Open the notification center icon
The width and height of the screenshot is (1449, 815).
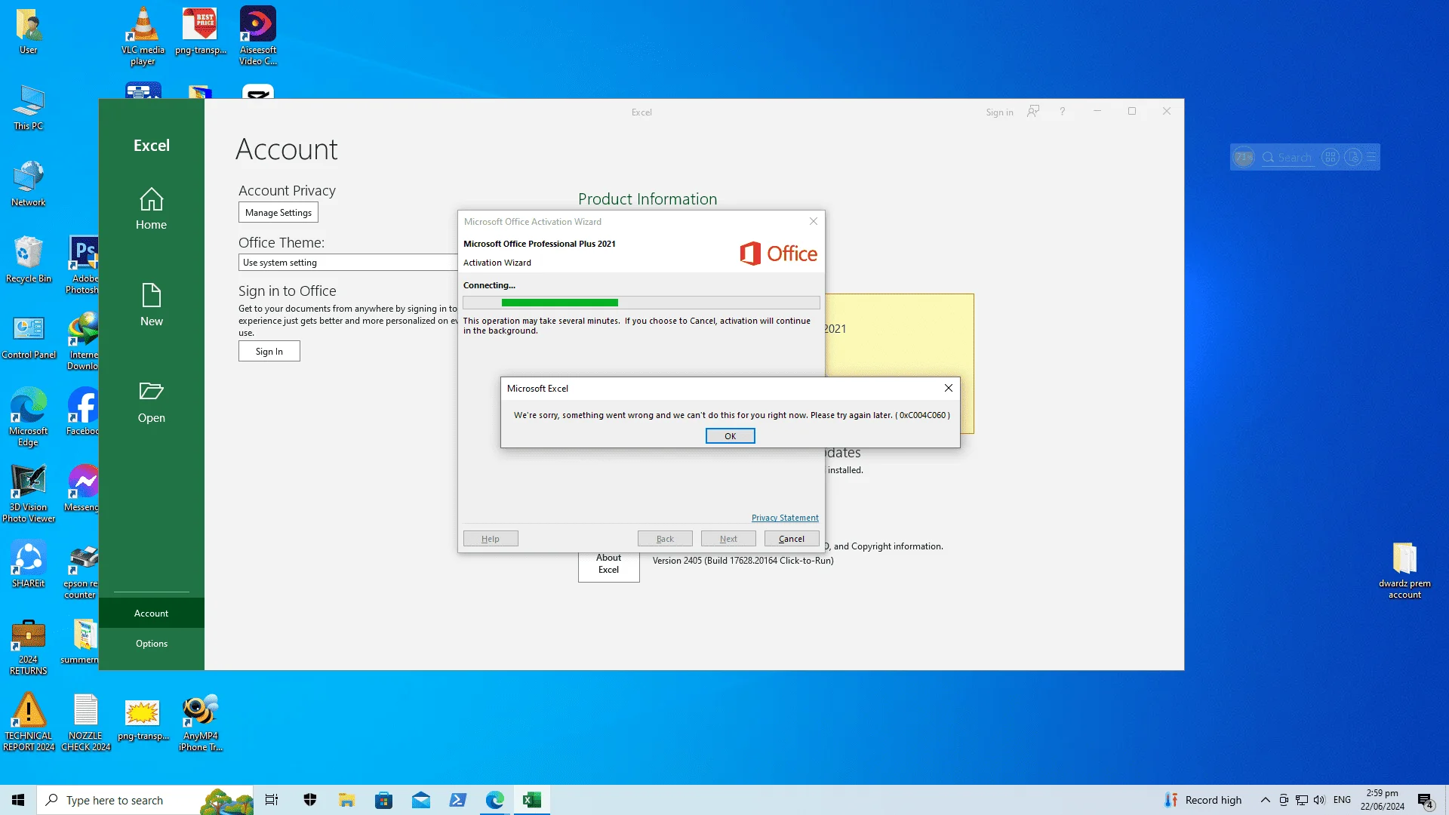click(1425, 801)
